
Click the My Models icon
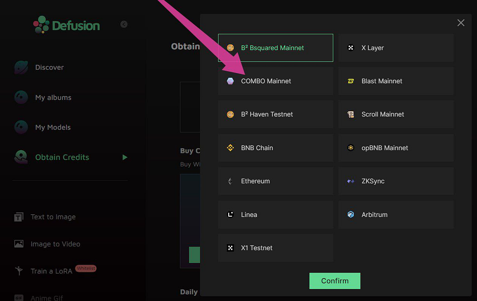pos(21,127)
